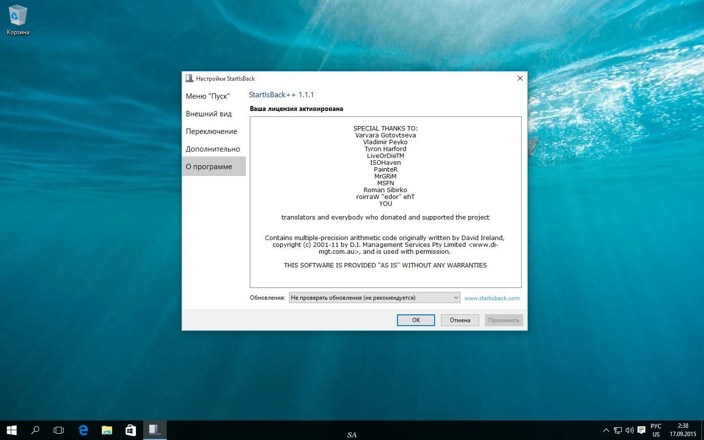Open Action Center notifications icon
Viewport: 704px width, 440px height.
tap(641, 430)
